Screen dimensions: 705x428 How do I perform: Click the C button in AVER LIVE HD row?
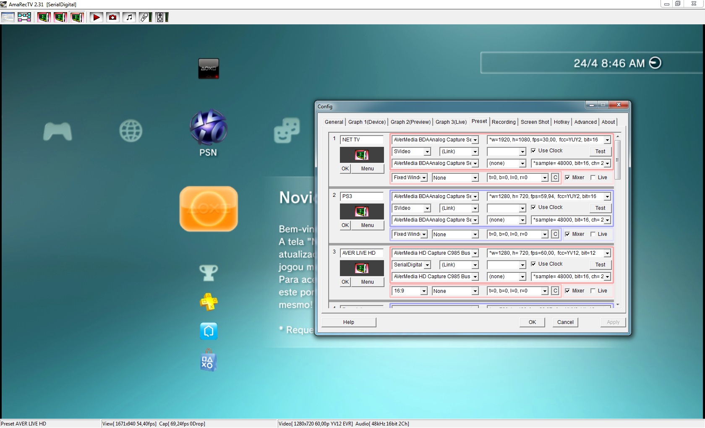[x=555, y=291]
